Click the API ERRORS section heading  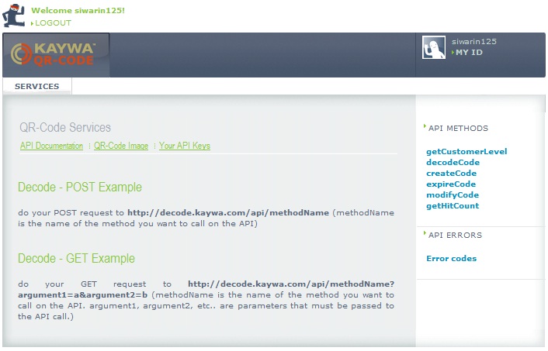click(455, 236)
